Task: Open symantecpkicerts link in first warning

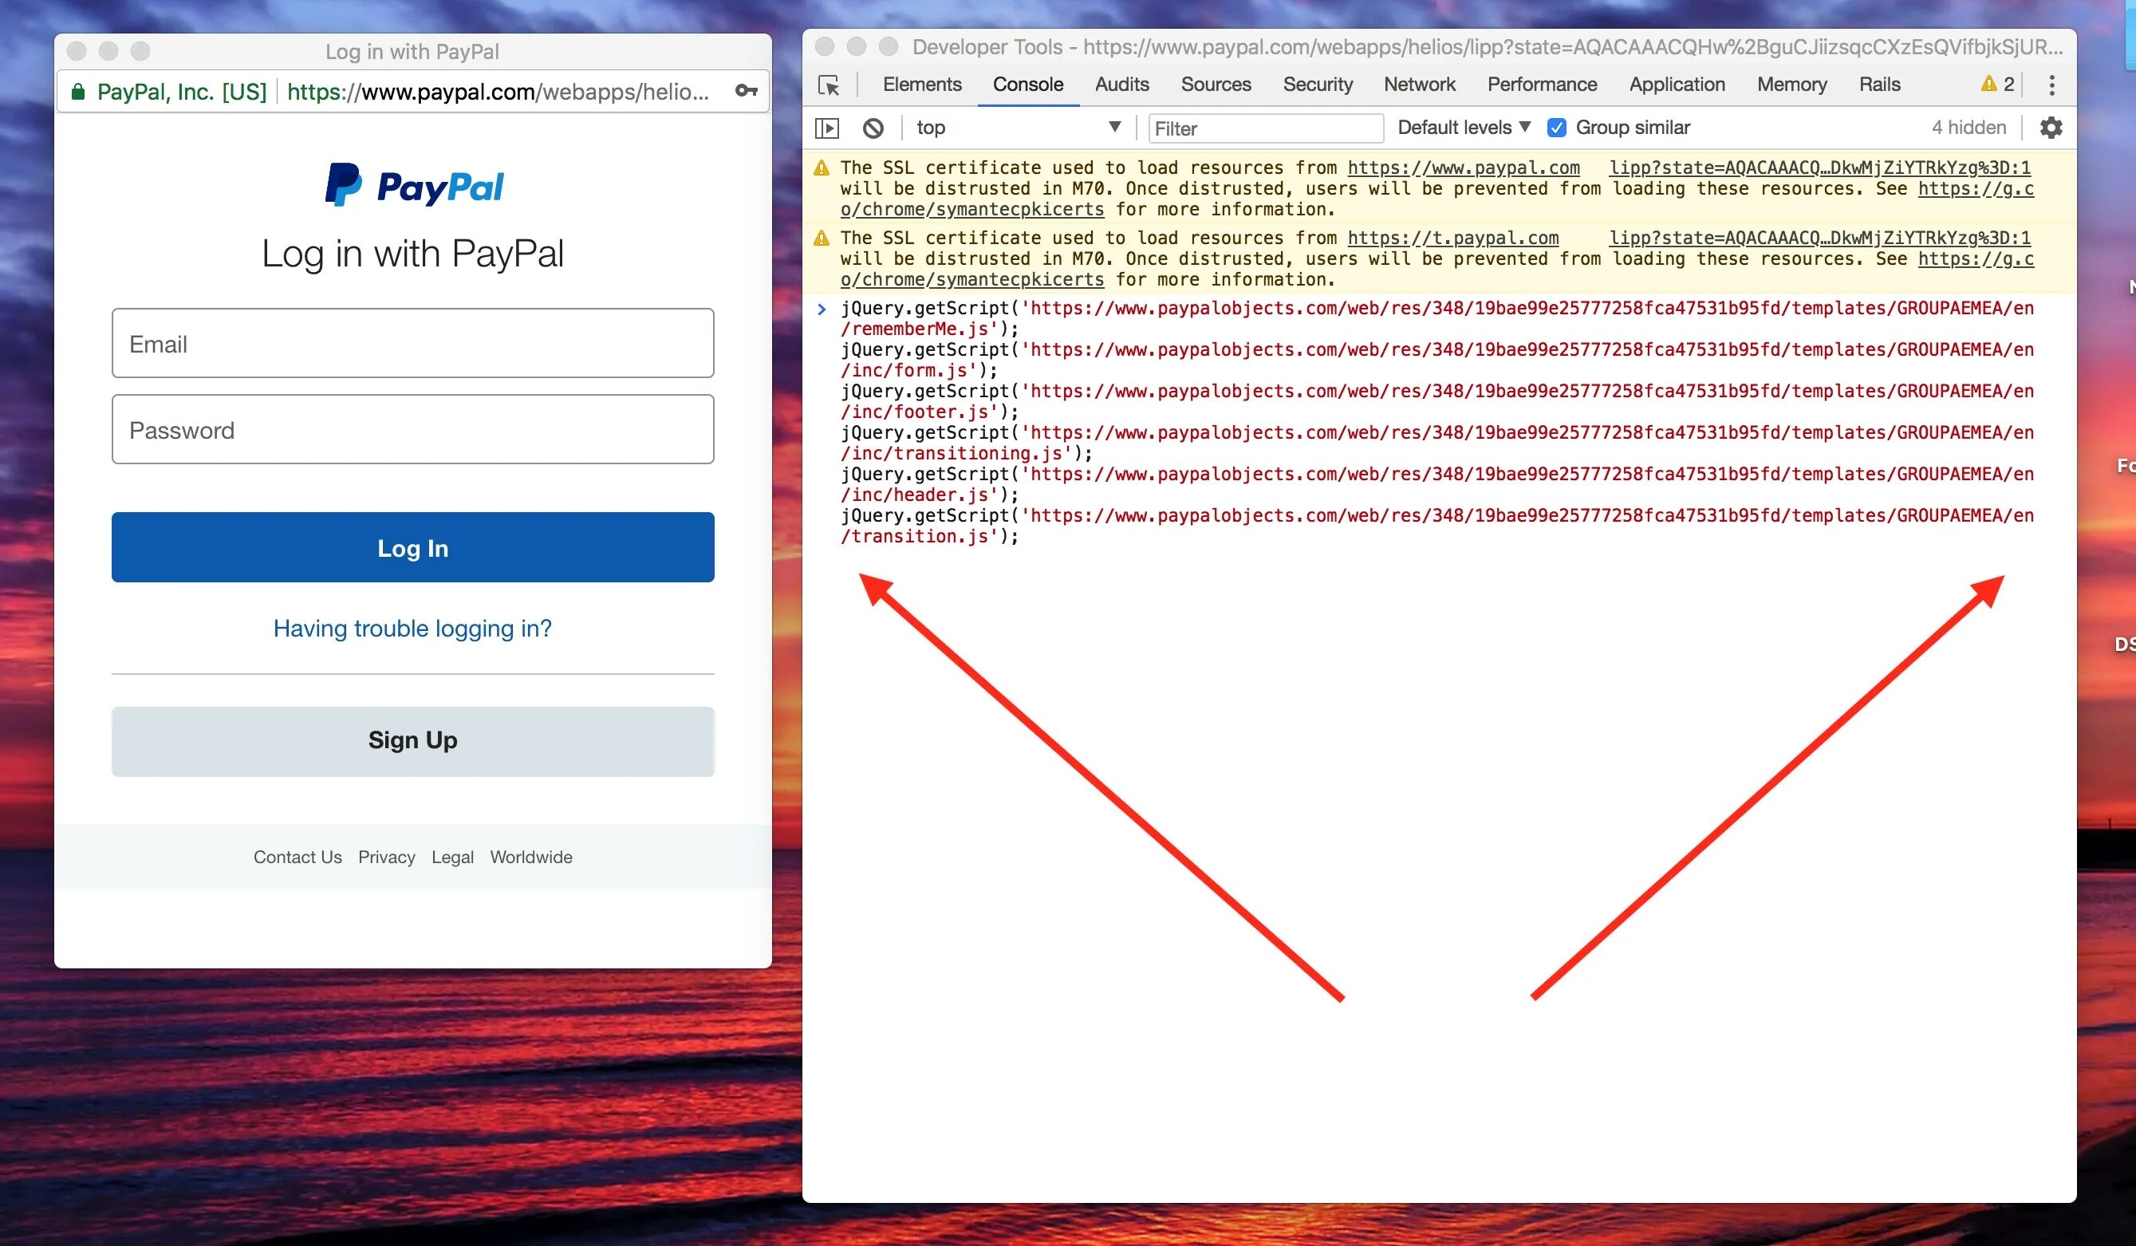Action: click(972, 209)
